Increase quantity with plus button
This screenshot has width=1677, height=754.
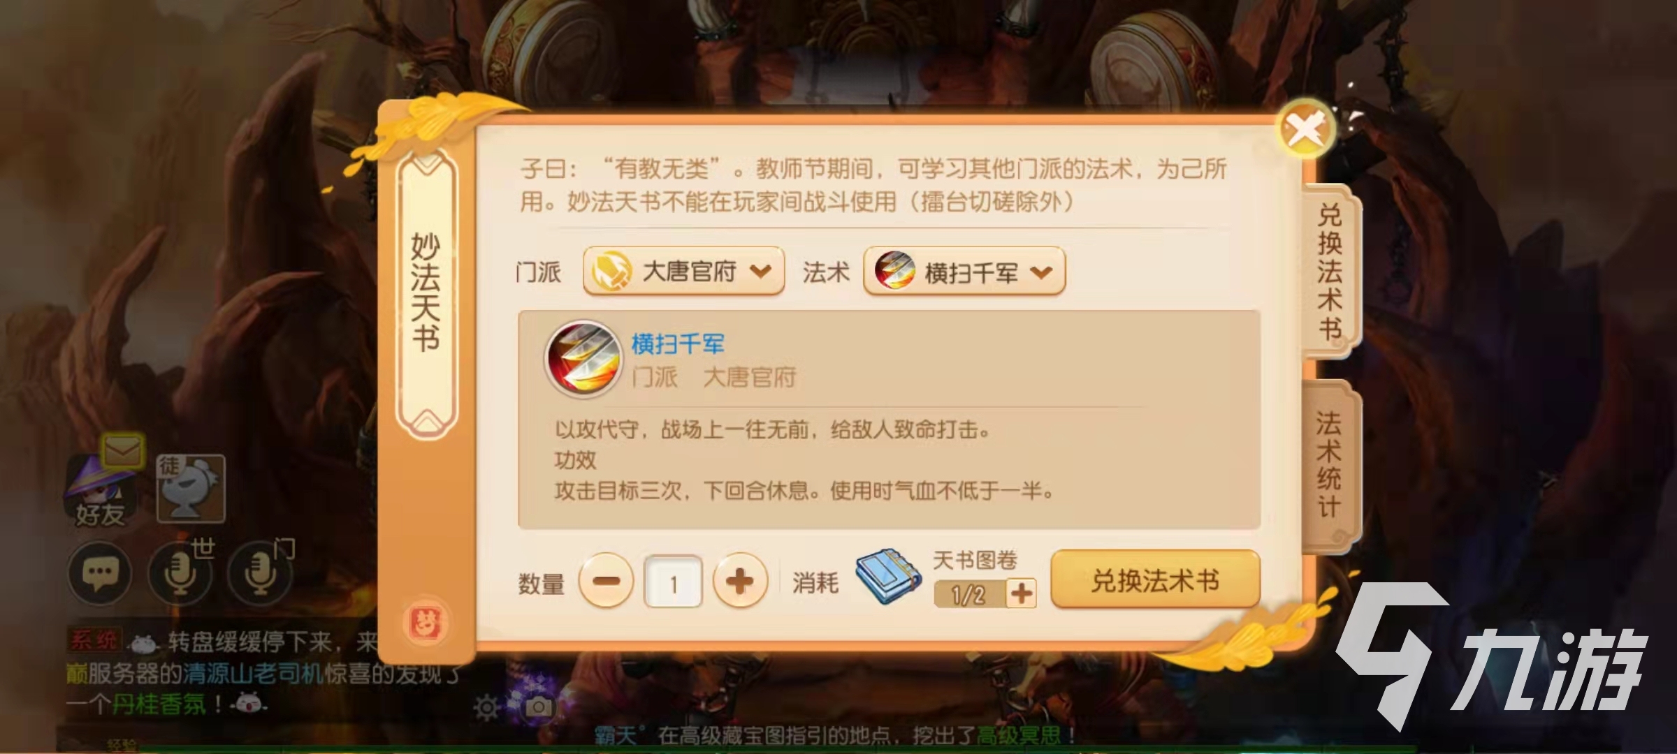click(740, 581)
